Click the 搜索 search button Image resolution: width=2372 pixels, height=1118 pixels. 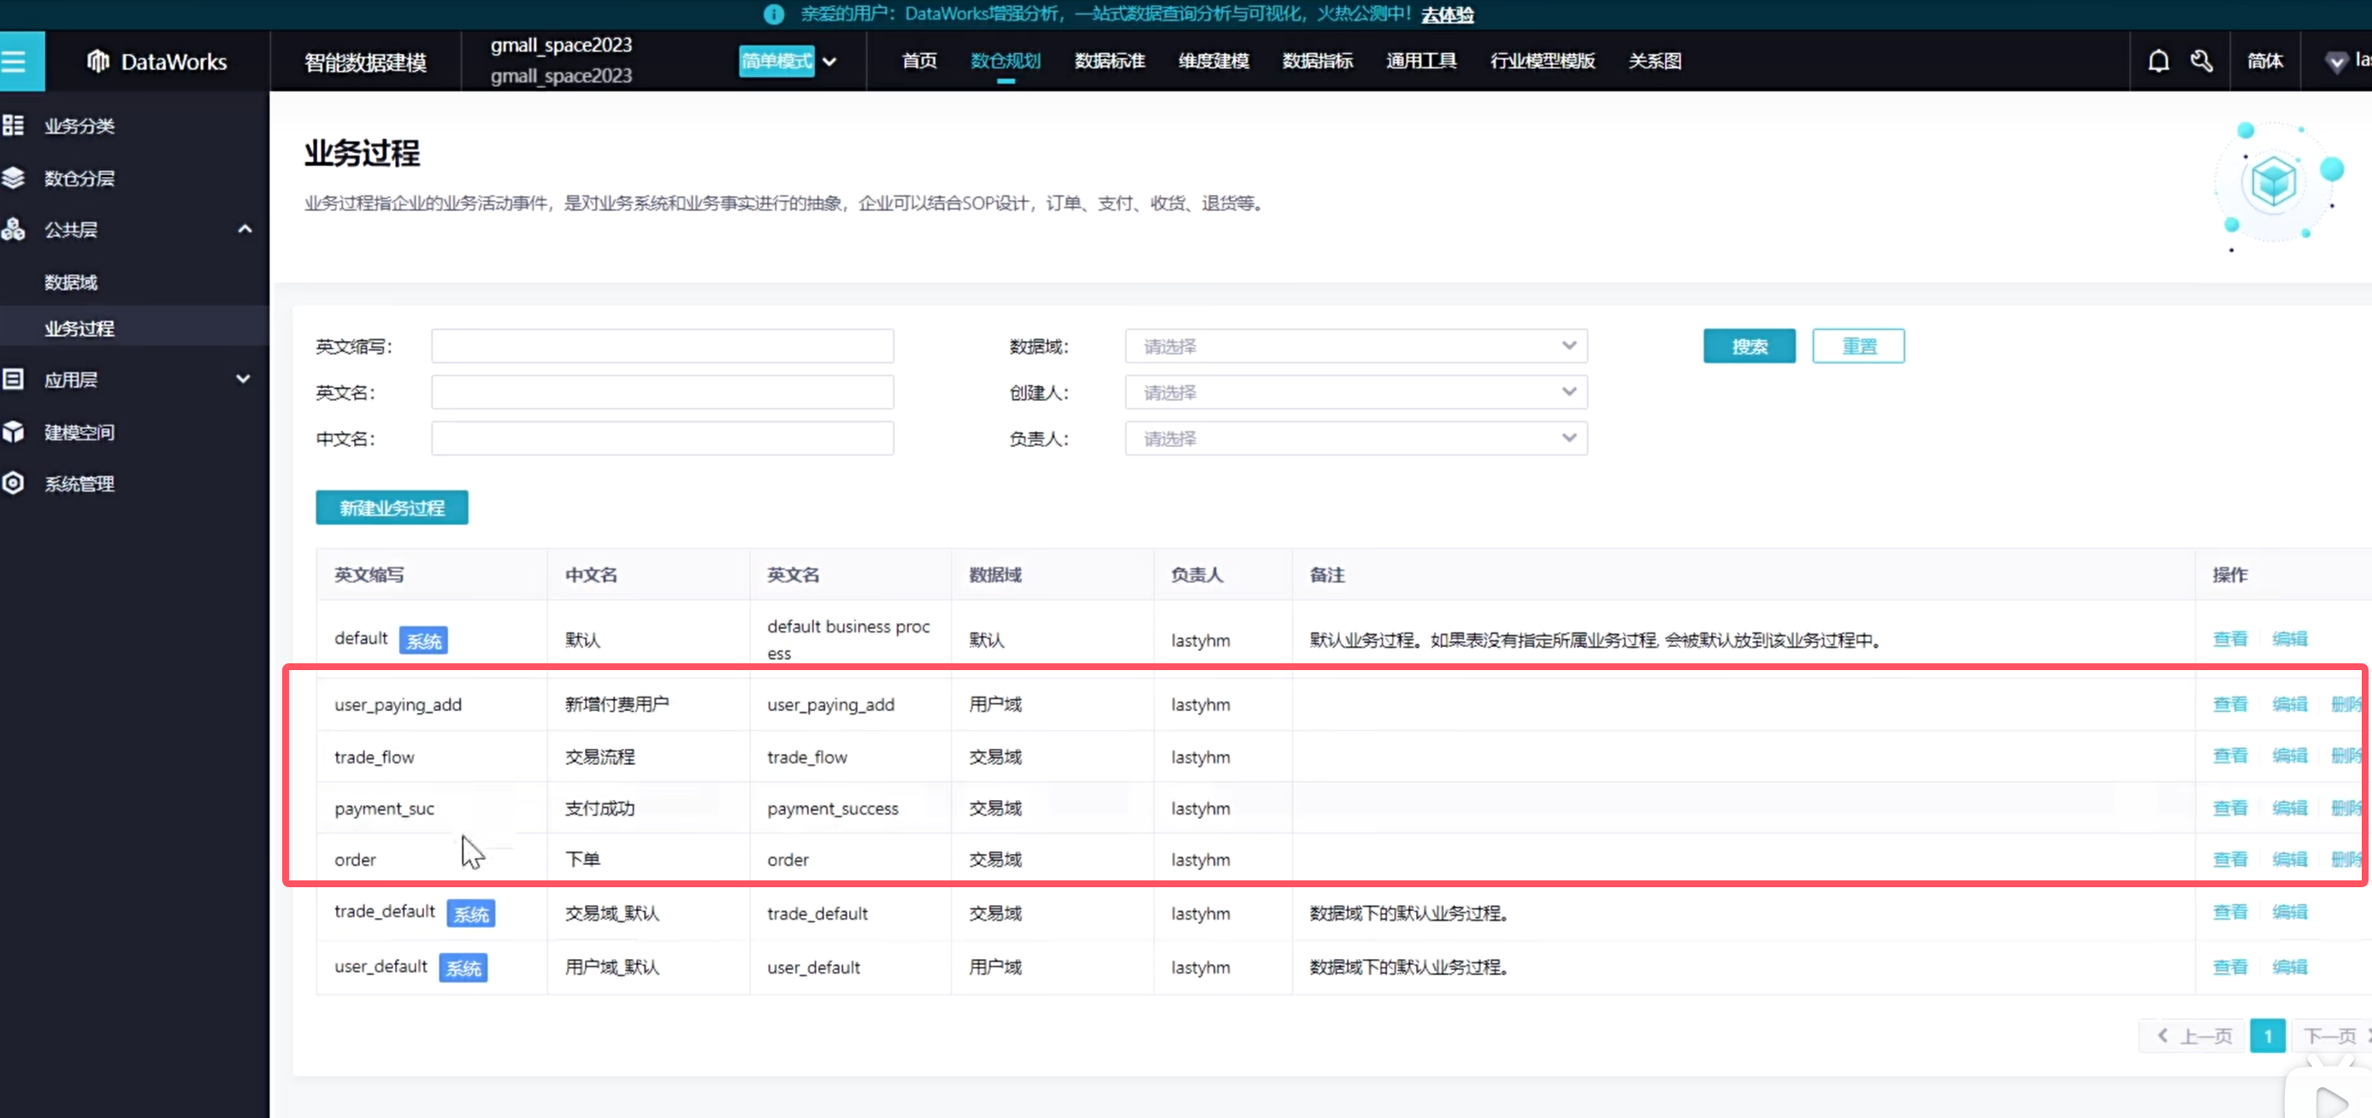coord(1749,346)
